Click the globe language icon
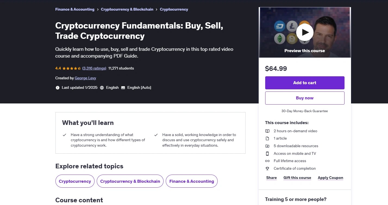 pyautogui.click(x=102, y=88)
